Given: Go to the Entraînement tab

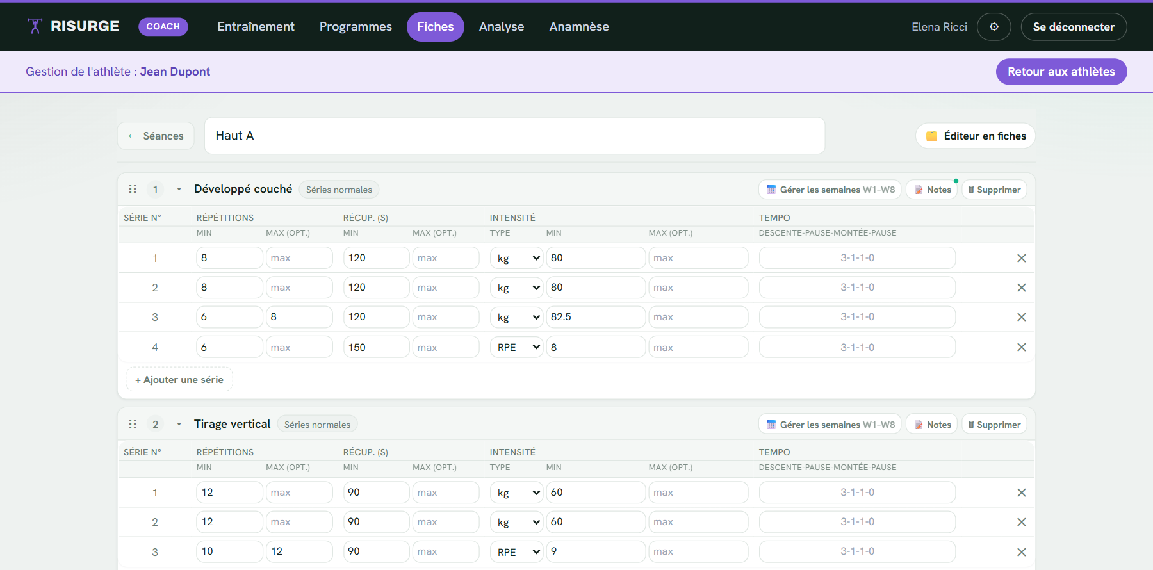Looking at the screenshot, I should (x=256, y=27).
